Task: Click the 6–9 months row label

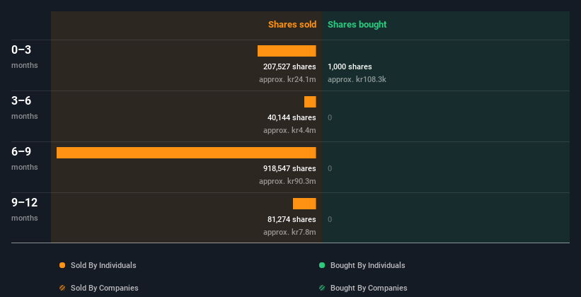Action: coord(25,158)
